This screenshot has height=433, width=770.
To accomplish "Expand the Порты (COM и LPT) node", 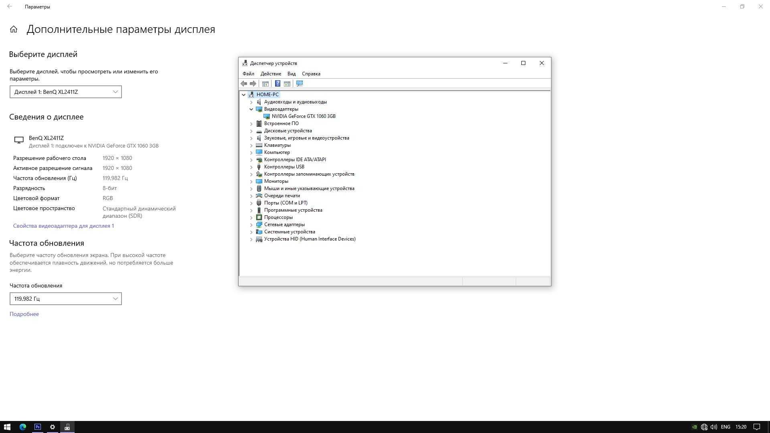I will (x=251, y=203).
